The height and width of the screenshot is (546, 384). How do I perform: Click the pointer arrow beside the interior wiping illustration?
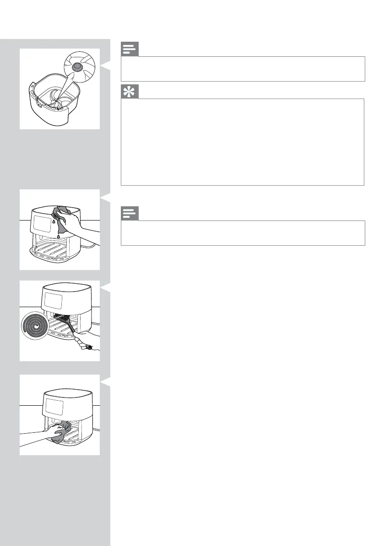coord(105,381)
